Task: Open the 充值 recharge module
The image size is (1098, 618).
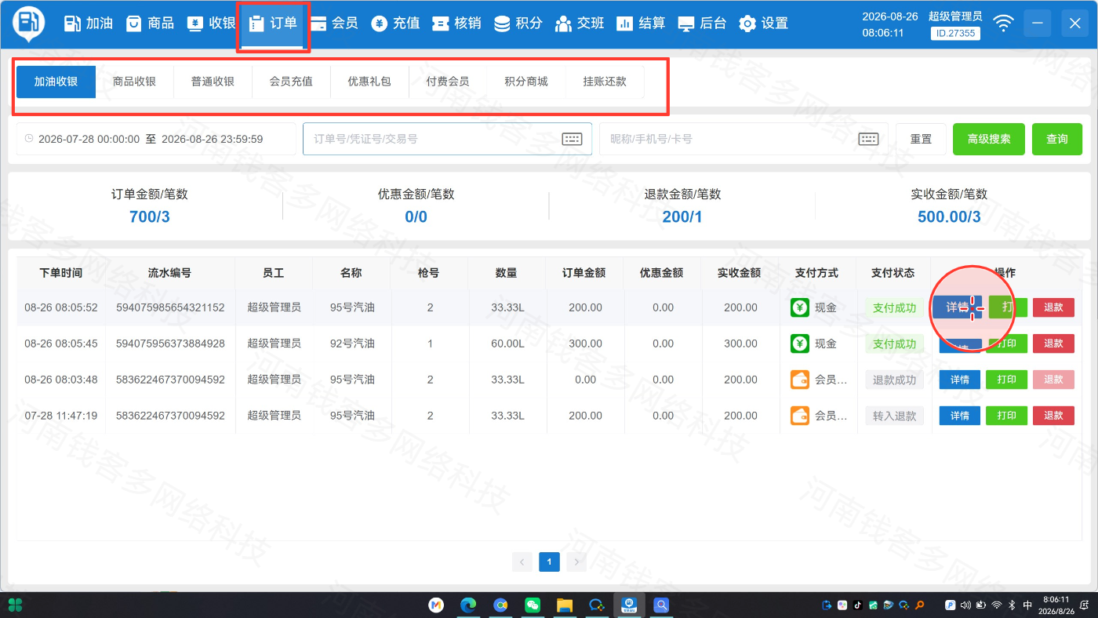Action: [x=395, y=24]
